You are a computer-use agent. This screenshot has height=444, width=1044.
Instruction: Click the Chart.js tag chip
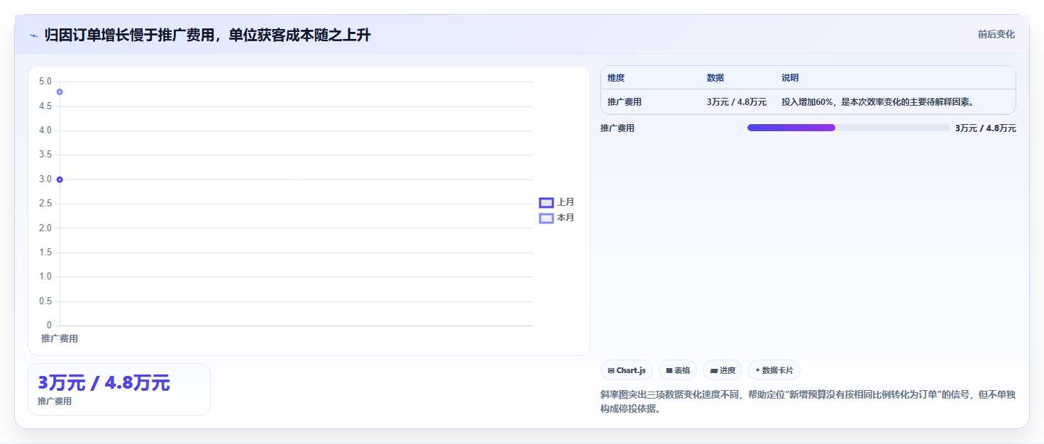click(x=627, y=370)
